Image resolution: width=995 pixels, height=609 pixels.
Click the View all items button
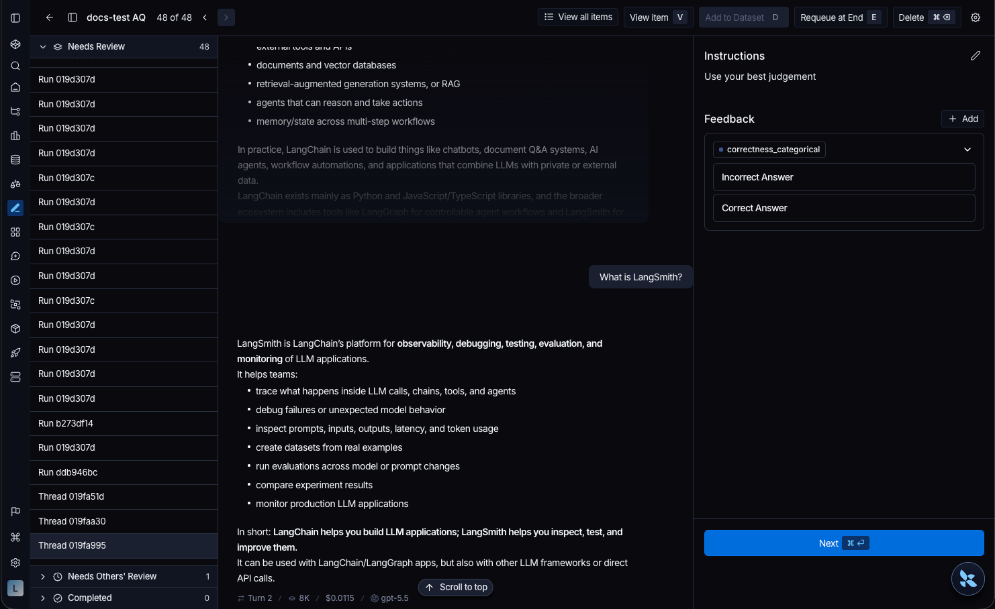[x=578, y=17]
